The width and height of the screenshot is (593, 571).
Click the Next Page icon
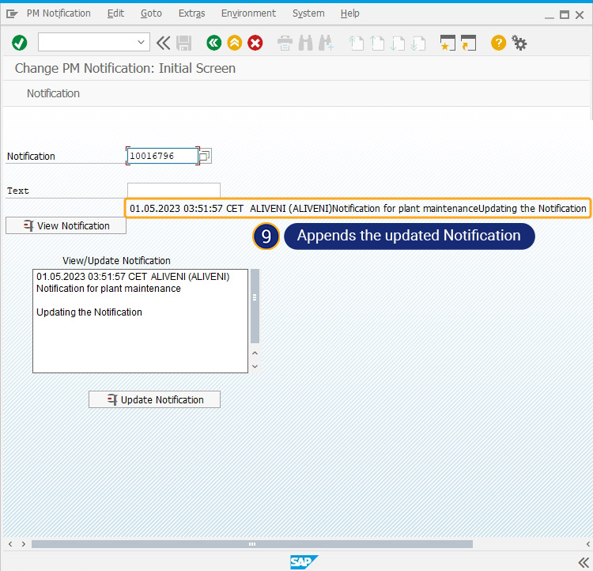tap(397, 43)
